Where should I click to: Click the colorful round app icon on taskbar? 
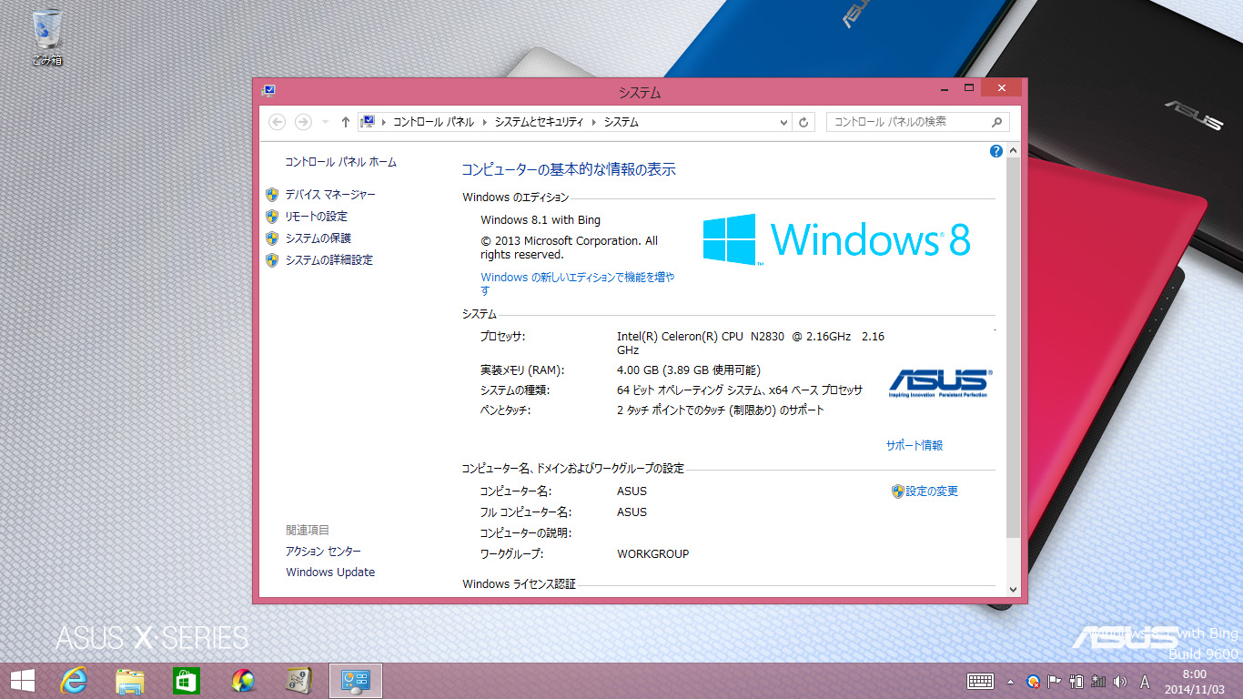point(243,681)
